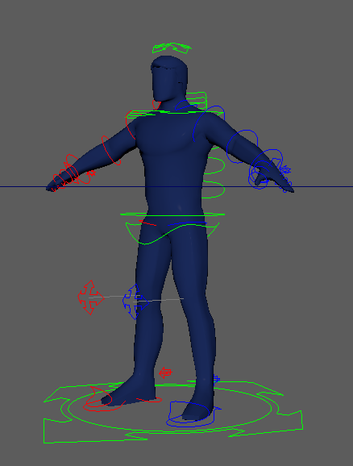Viewport: 353px width, 466px height.
Task: Pick the small red double-arrow ankle control
Action: (165, 372)
